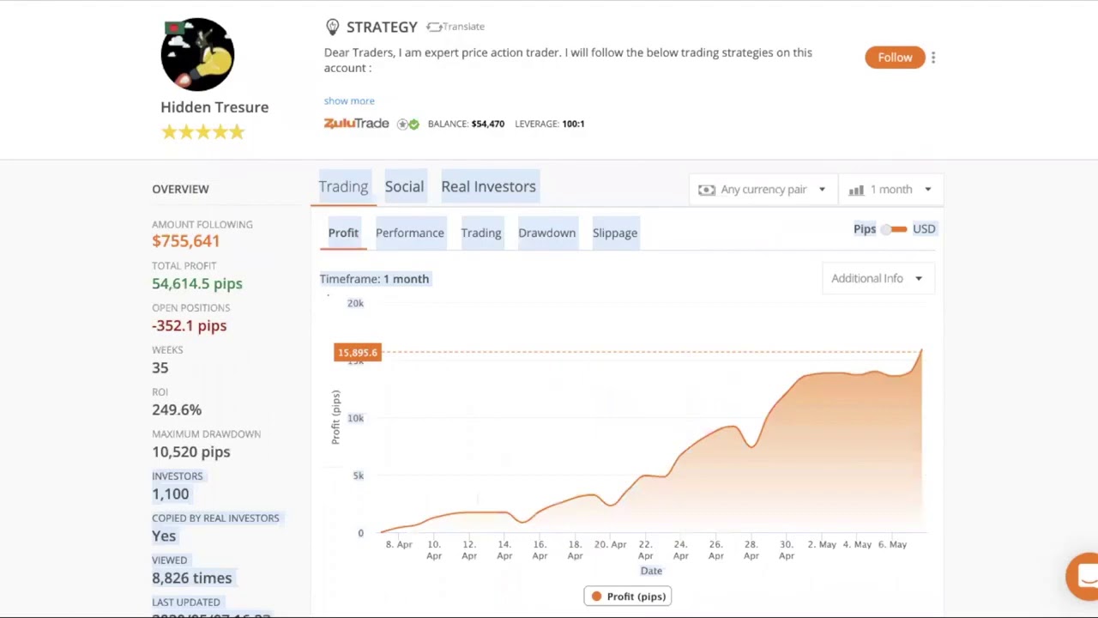Click the BALANCE: $54,470 text
The width and height of the screenshot is (1098, 618).
[x=466, y=124]
